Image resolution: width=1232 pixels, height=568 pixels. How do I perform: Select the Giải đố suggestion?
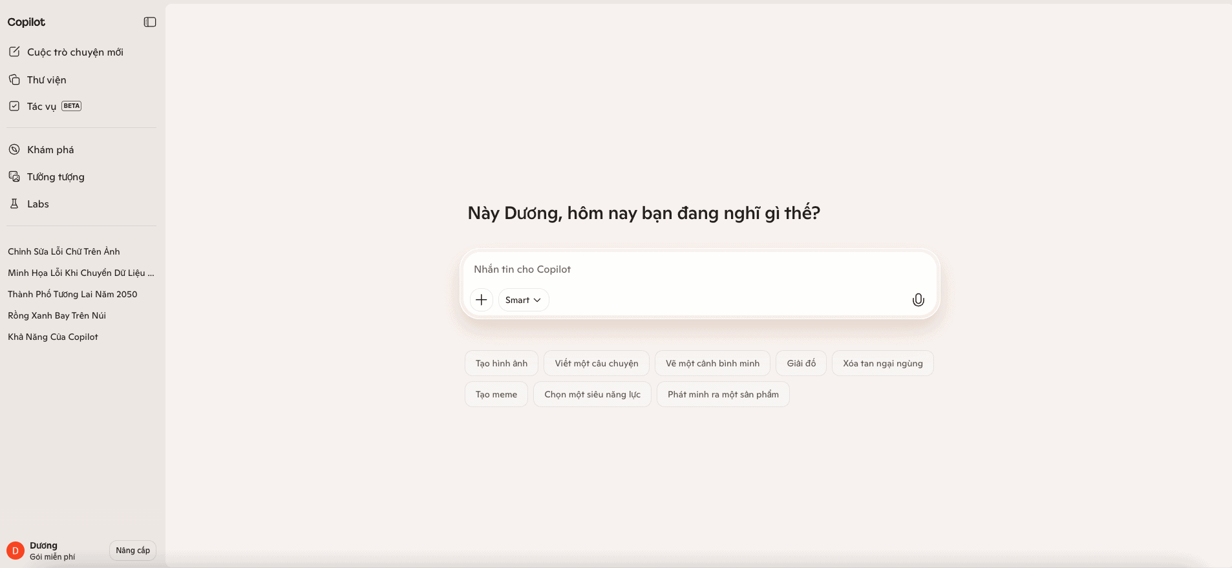[802, 363]
